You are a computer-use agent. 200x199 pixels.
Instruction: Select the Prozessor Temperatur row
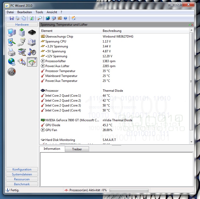[x=114, y=71]
